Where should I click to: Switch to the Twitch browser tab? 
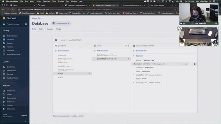click(22, 6)
